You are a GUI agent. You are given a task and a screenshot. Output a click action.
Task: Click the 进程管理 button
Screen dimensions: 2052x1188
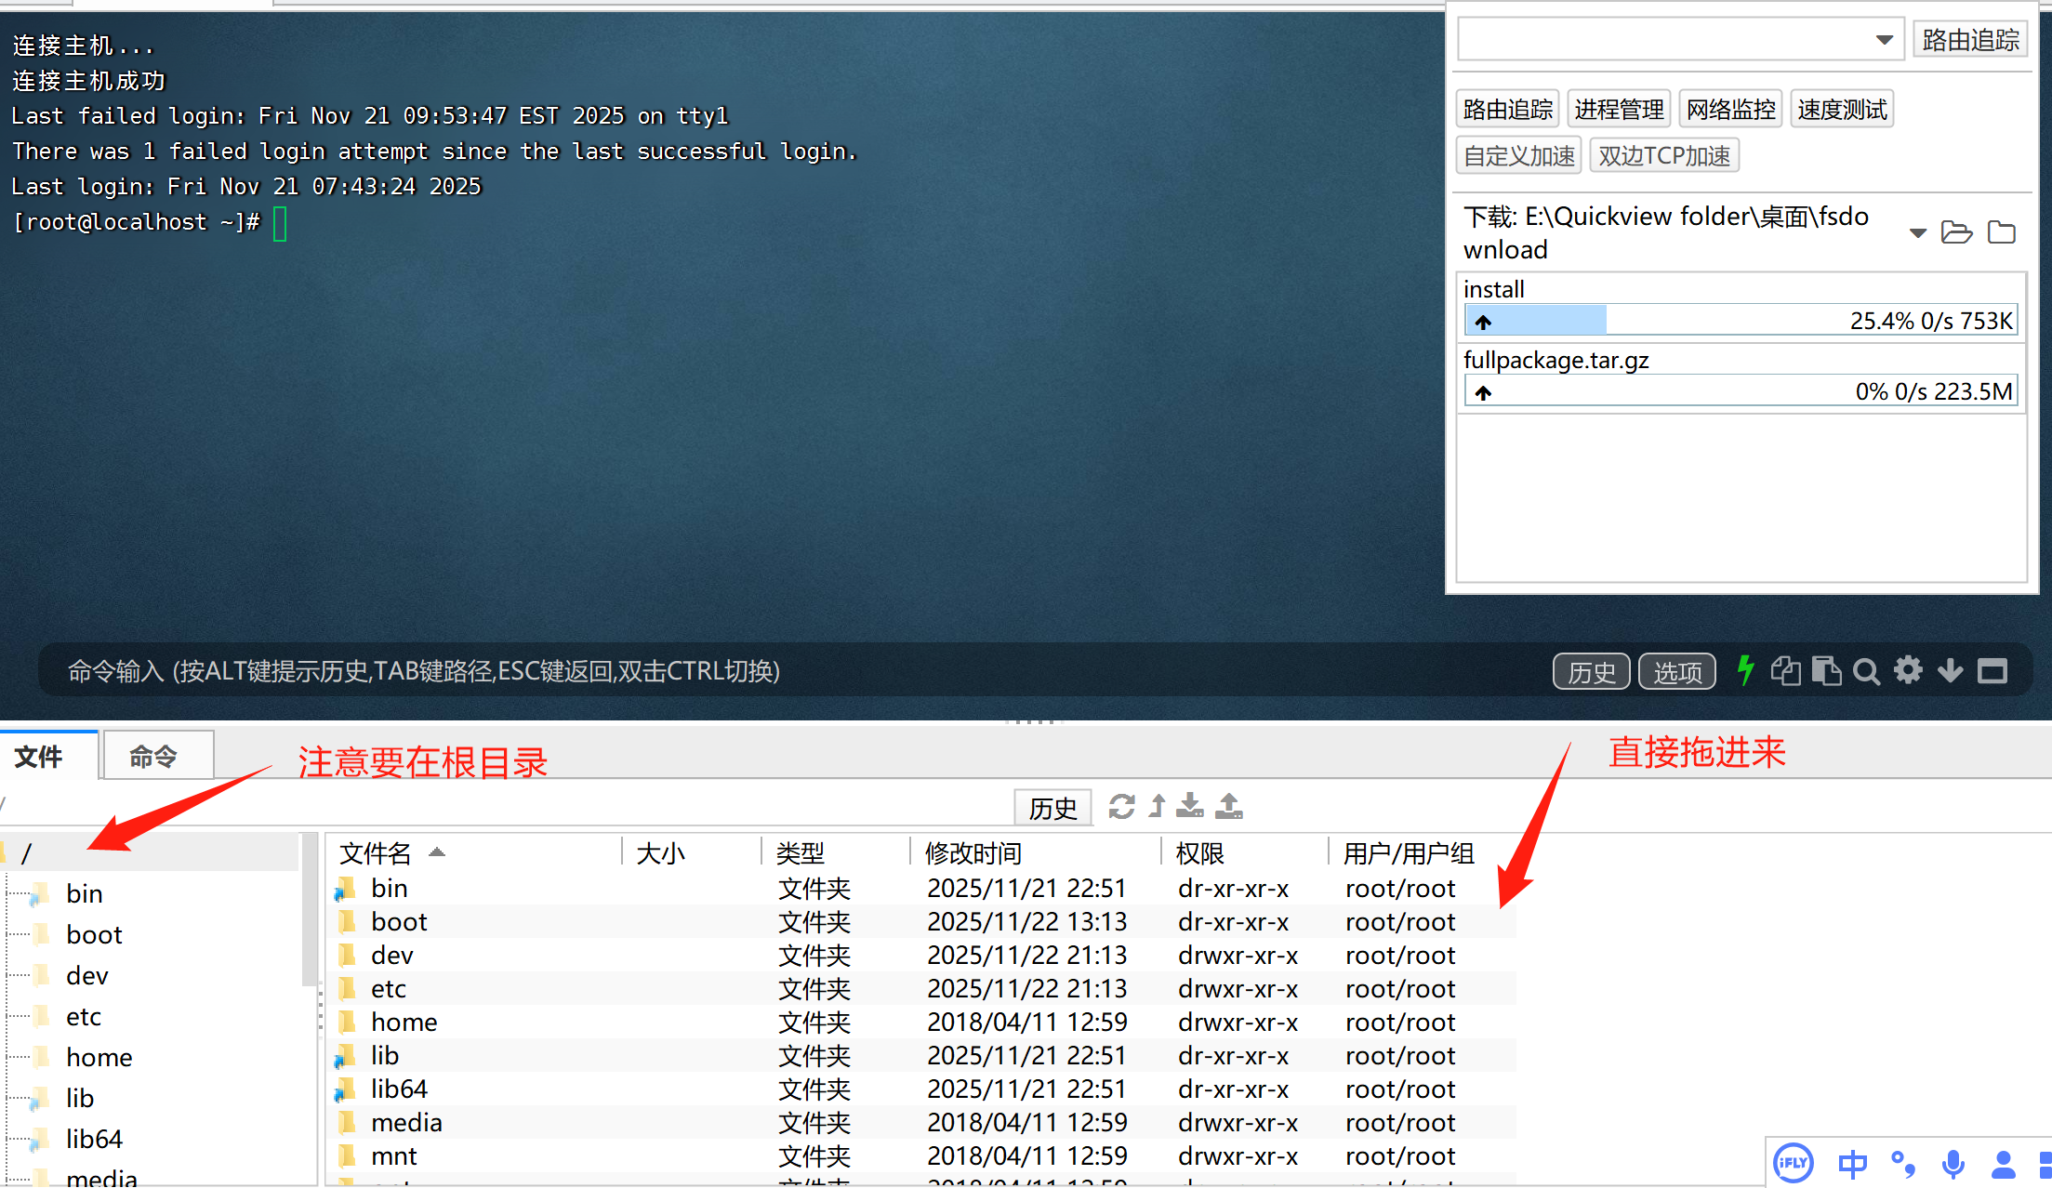(1619, 110)
